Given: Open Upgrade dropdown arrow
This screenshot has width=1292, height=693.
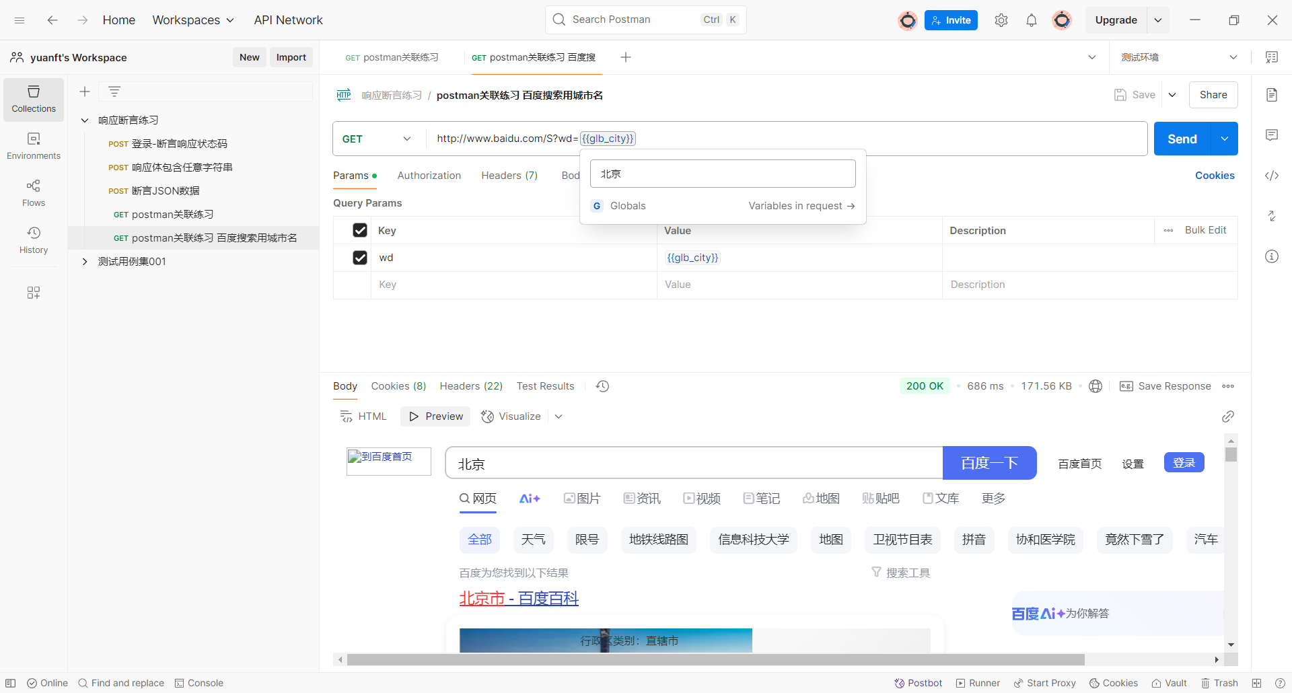Looking at the screenshot, I should 1158,20.
